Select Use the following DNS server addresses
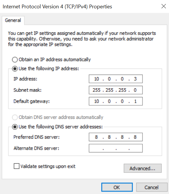The image size is (169, 194). click(x=15, y=127)
